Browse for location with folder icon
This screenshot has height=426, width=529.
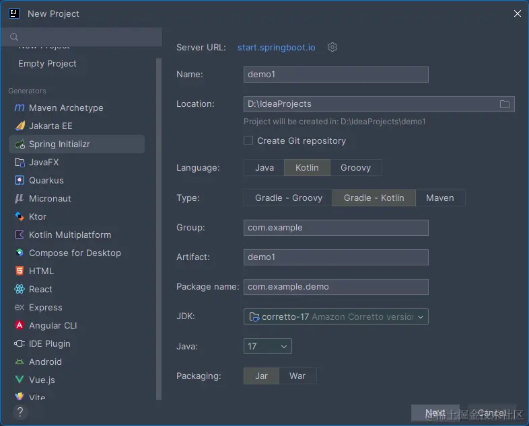(x=504, y=104)
